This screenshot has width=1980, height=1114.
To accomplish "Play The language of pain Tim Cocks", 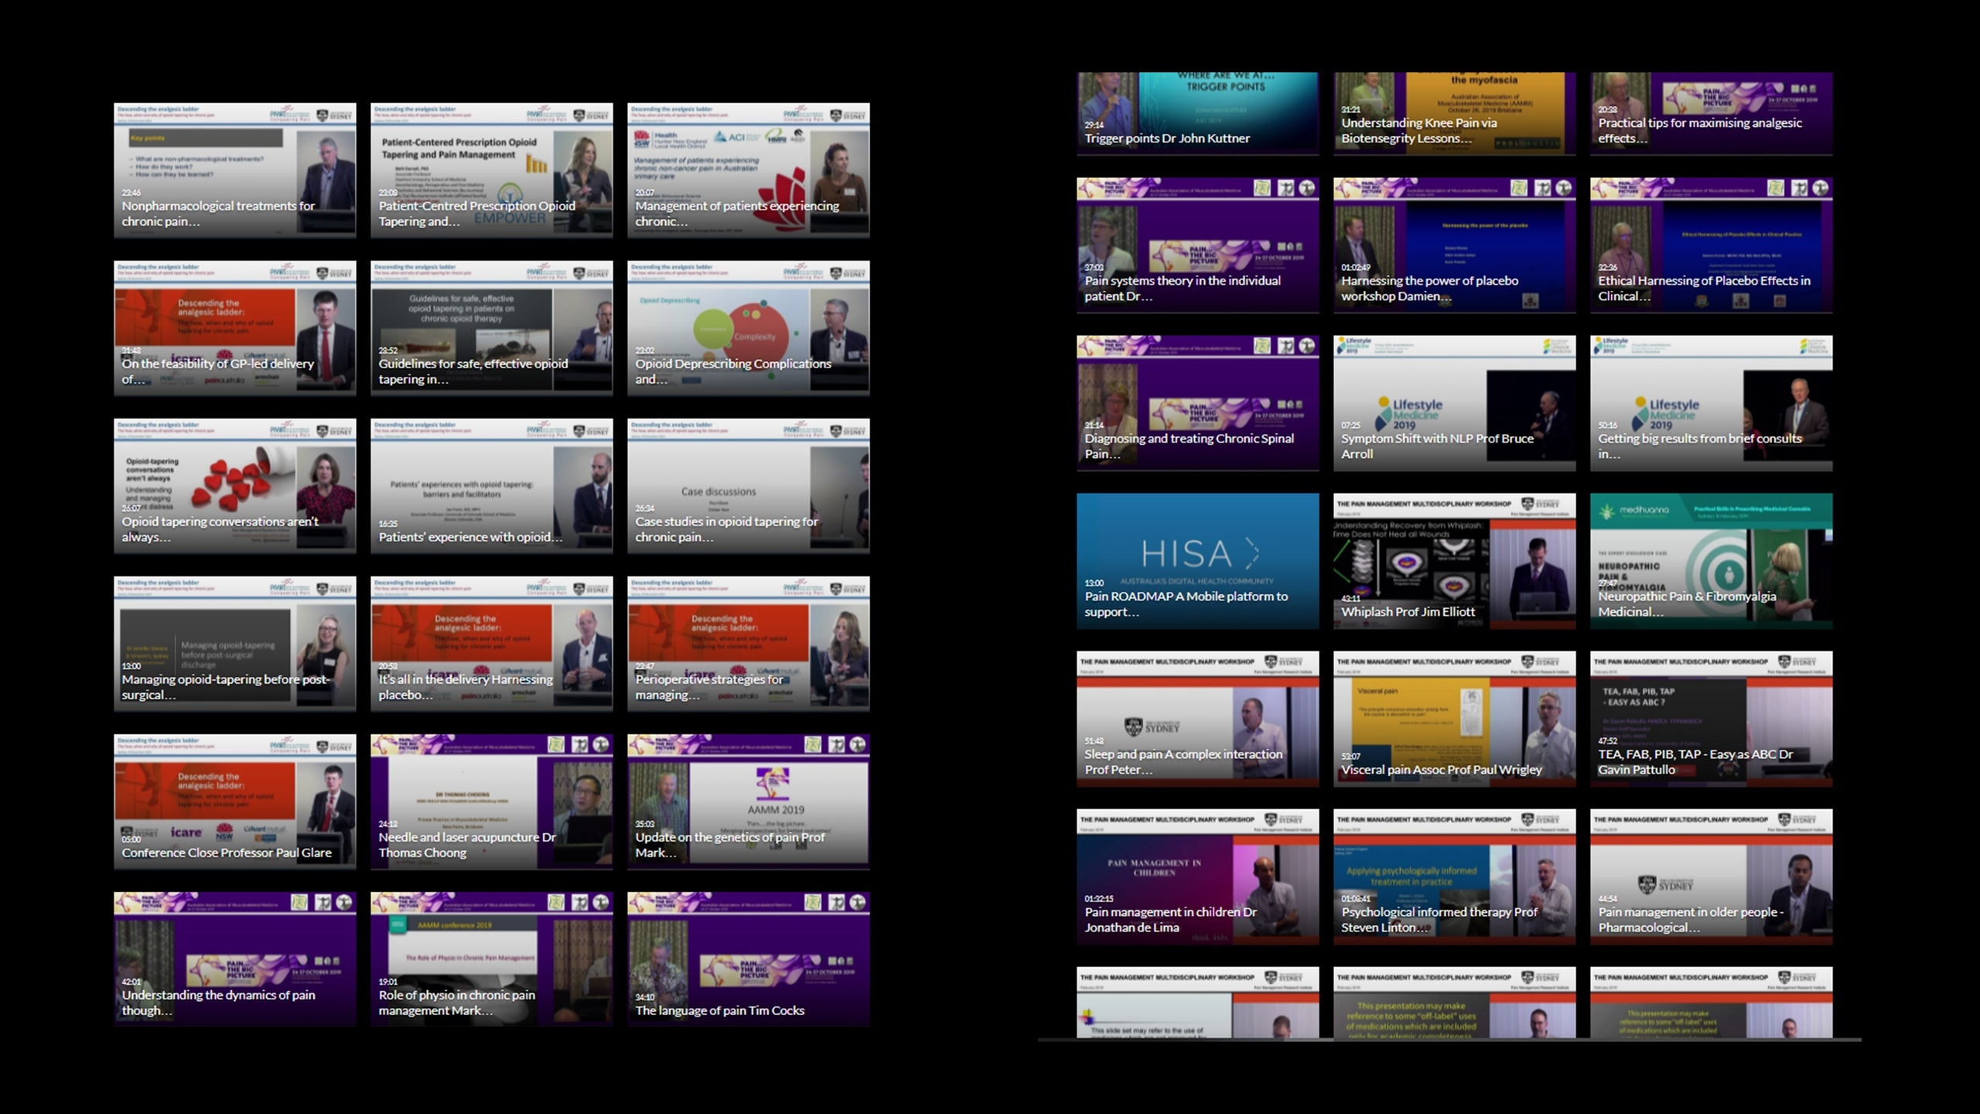I will (x=748, y=959).
